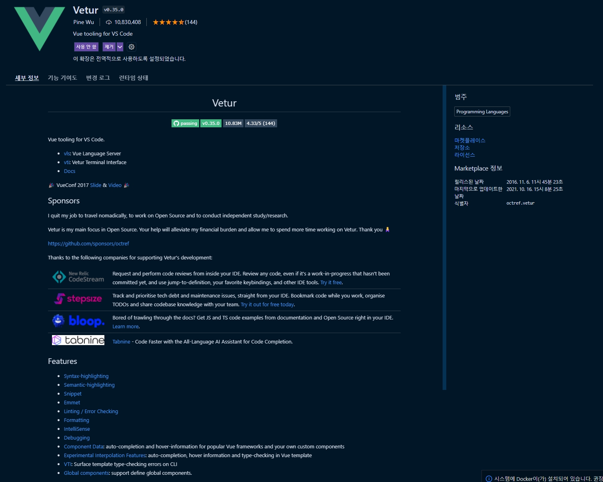Open the extension settings gear icon
Screen dimensions: 603x482
coord(131,47)
